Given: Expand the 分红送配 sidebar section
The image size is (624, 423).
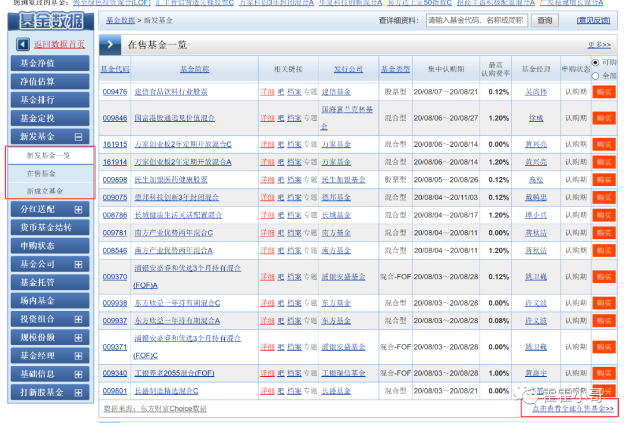Looking at the screenshot, I should (79, 210).
